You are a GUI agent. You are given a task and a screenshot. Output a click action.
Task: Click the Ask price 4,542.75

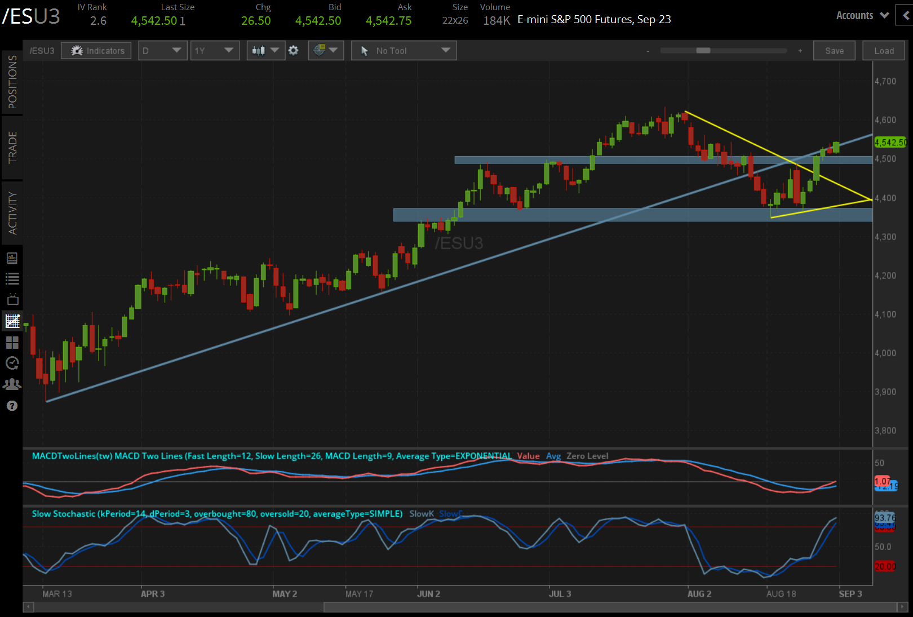tap(389, 21)
